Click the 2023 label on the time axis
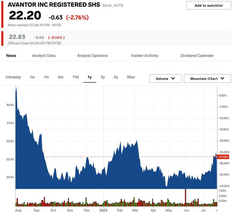The width and height of the screenshot is (234, 213). pos(104,210)
